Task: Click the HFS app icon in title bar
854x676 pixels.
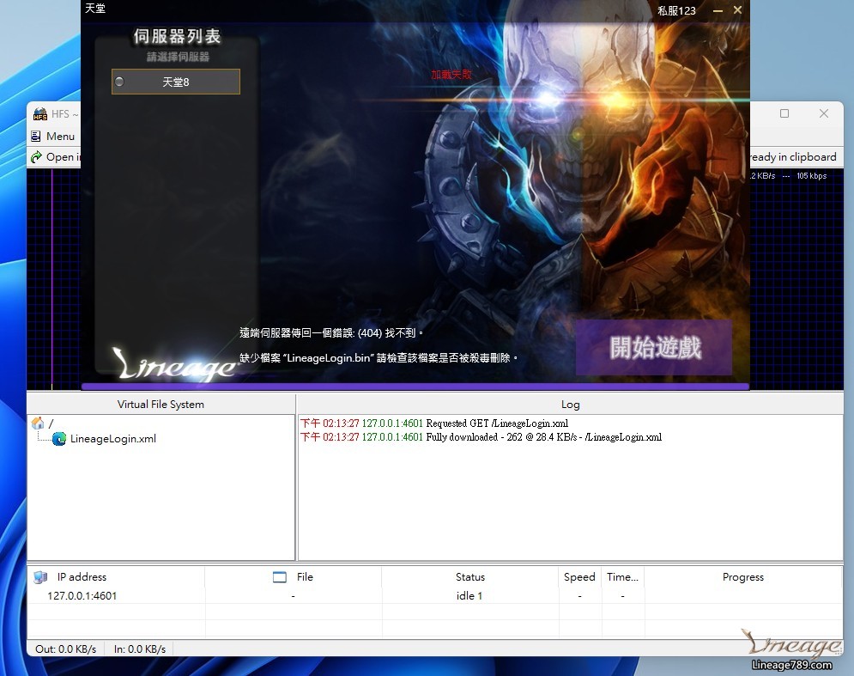Action: click(39, 114)
